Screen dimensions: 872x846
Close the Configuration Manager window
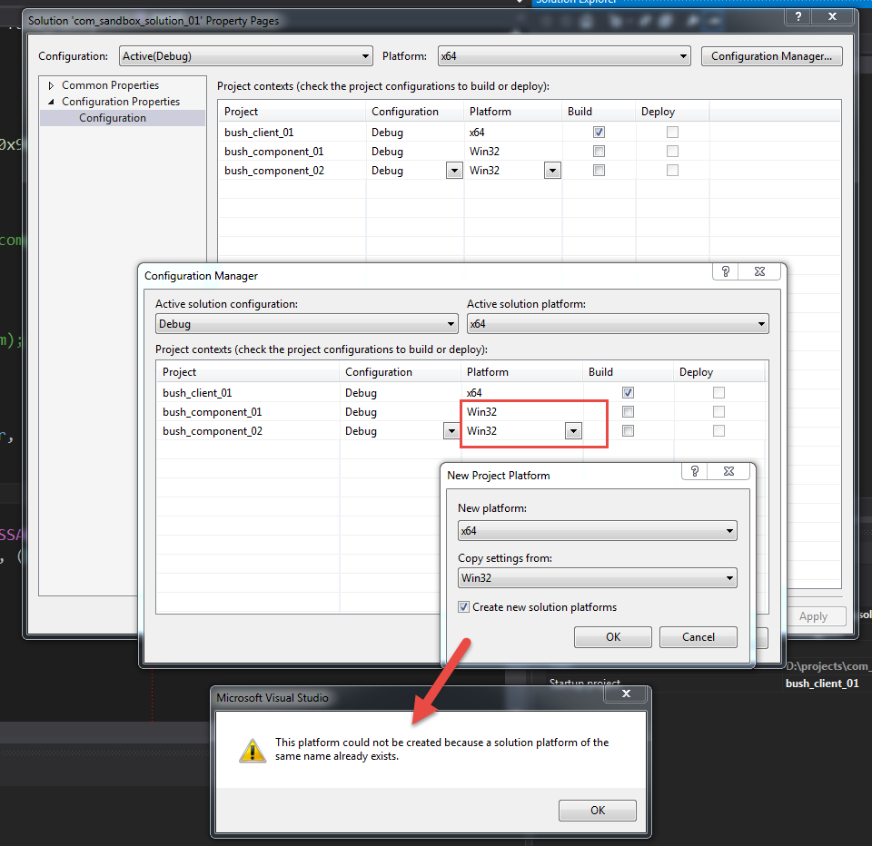759,271
